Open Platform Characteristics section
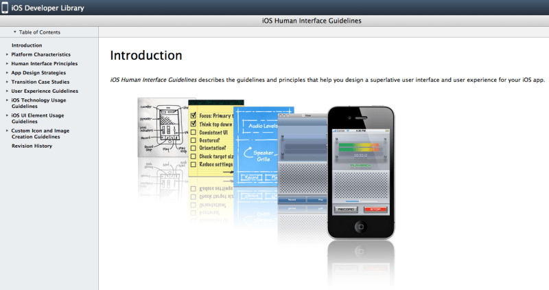This screenshot has height=290, width=549. click(x=40, y=54)
